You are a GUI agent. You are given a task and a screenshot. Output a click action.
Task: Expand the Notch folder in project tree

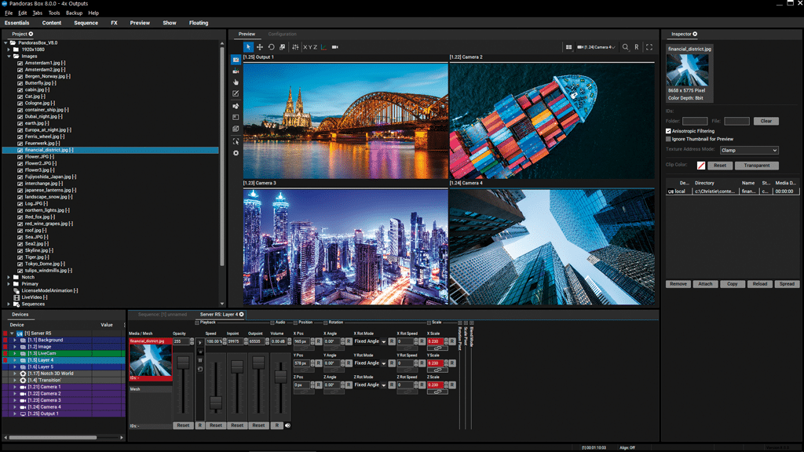pyautogui.click(x=9, y=277)
